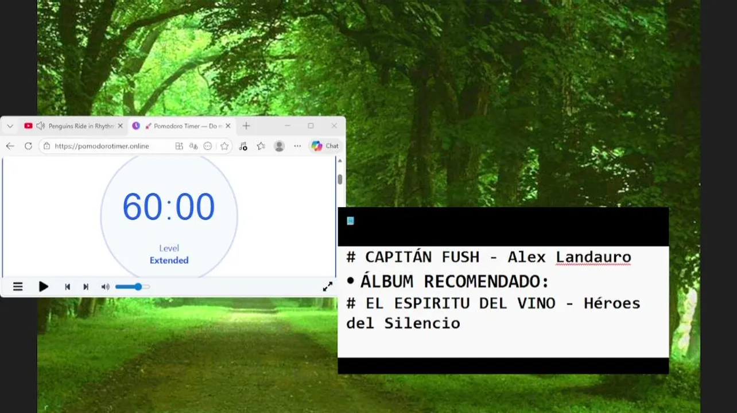
Task: Go back to previous page
Action: coord(10,146)
